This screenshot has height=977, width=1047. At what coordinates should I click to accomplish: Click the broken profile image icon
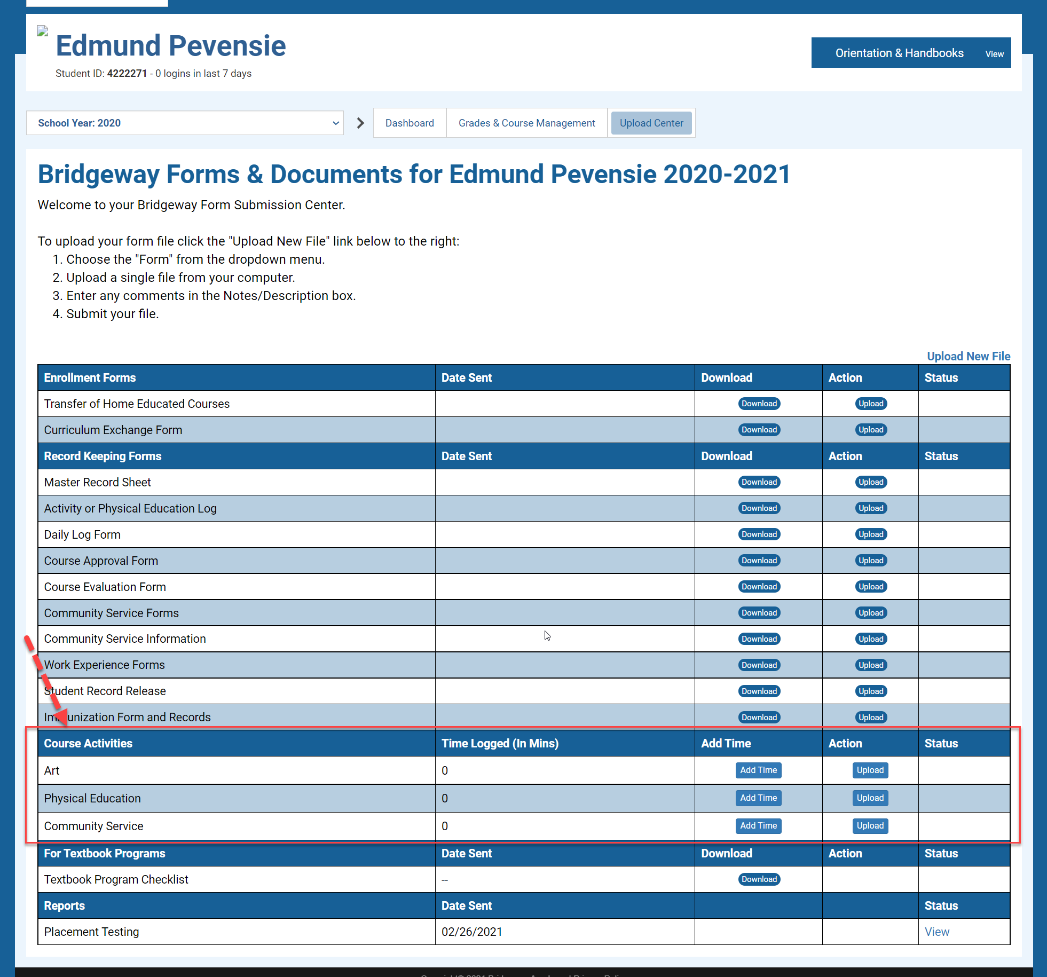click(x=43, y=31)
